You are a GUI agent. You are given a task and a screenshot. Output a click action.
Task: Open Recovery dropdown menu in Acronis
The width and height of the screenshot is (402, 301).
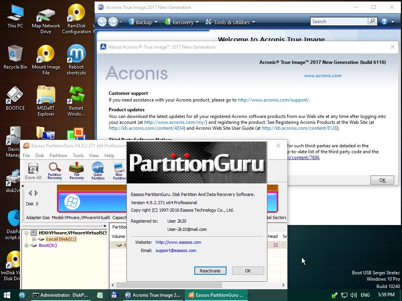pyautogui.click(x=181, y=22)
